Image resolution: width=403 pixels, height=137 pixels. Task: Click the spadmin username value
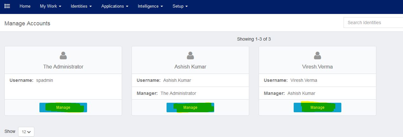44,80
